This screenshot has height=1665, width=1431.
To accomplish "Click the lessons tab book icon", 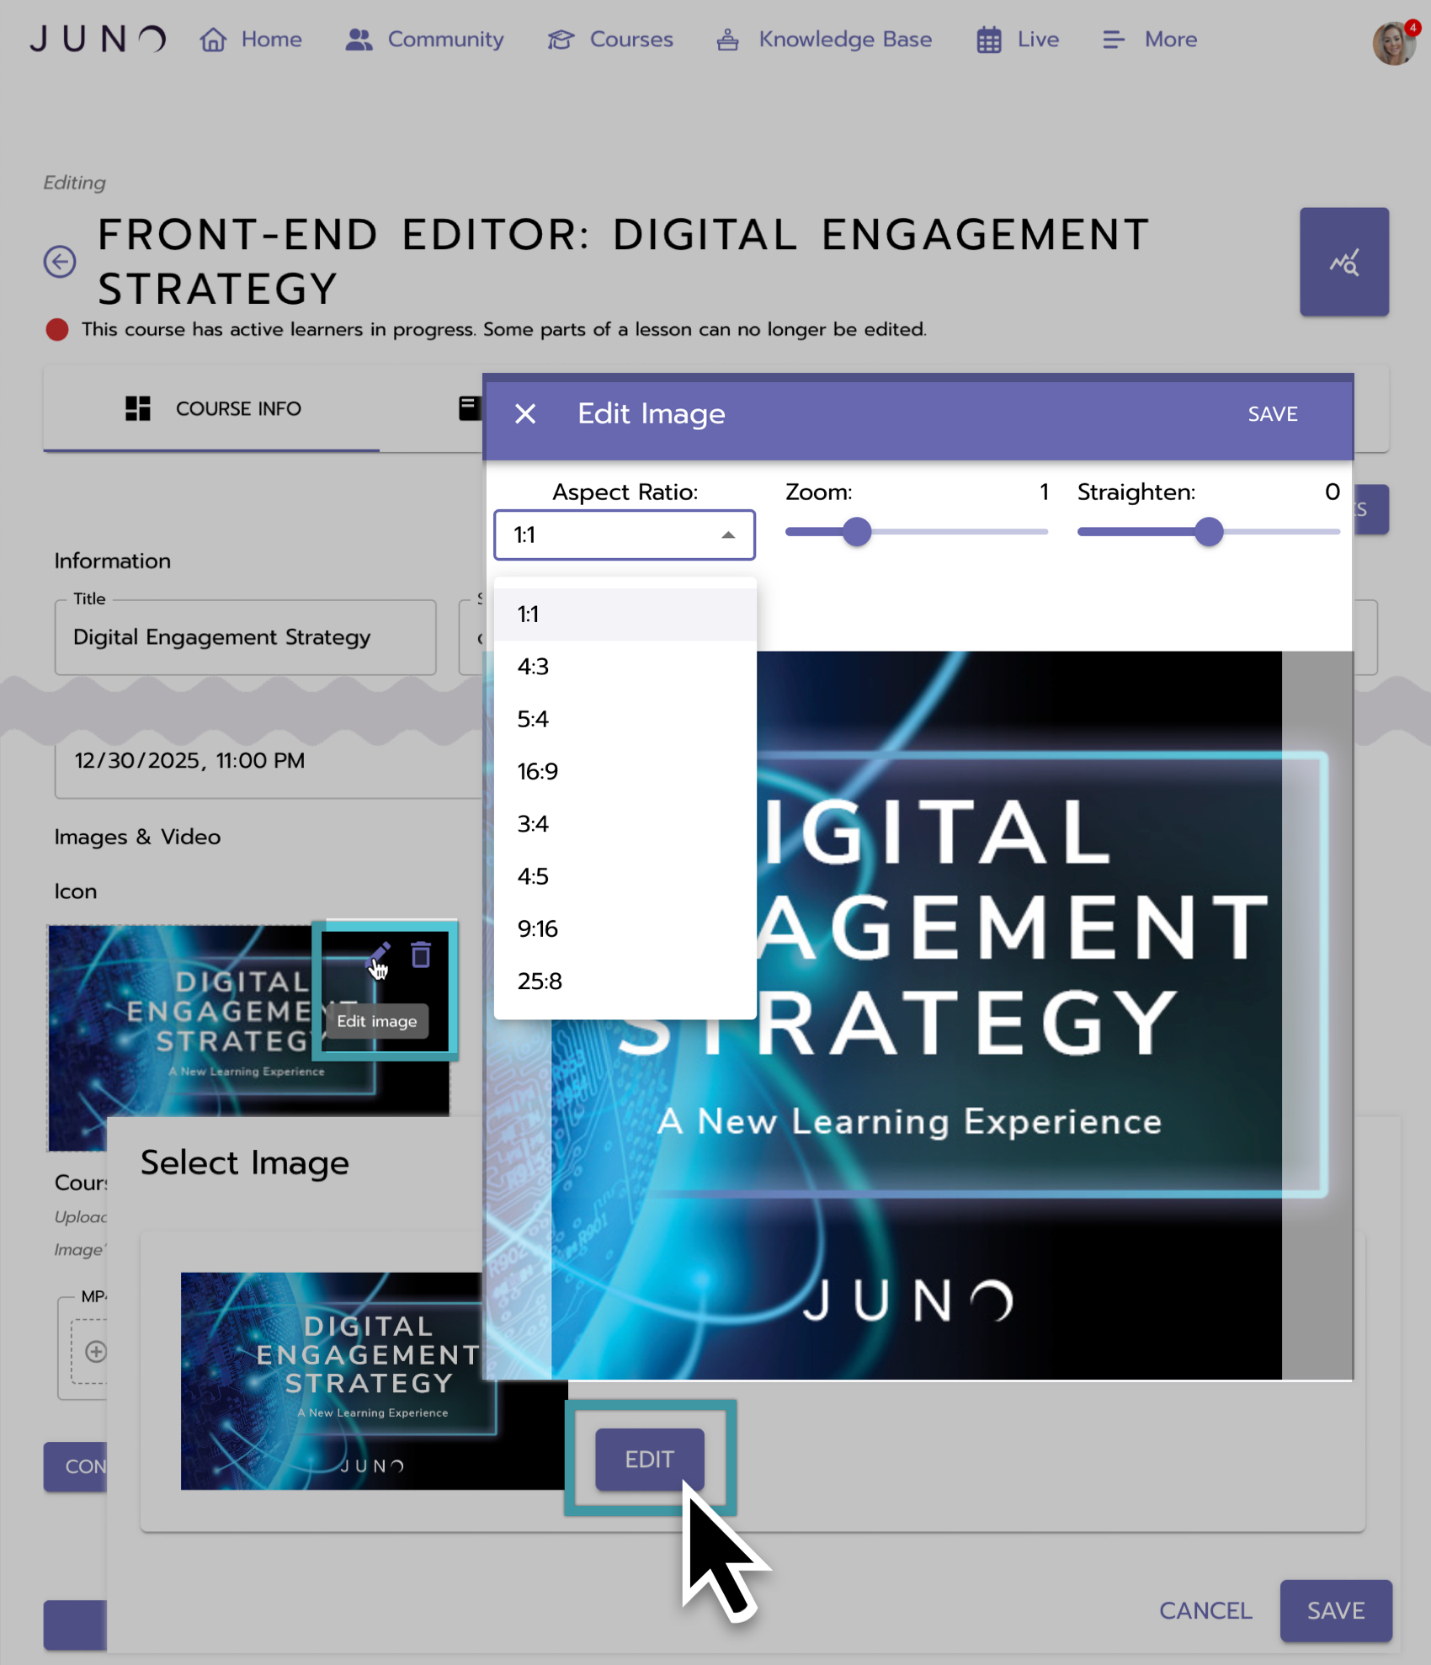I will click(469, 408).
